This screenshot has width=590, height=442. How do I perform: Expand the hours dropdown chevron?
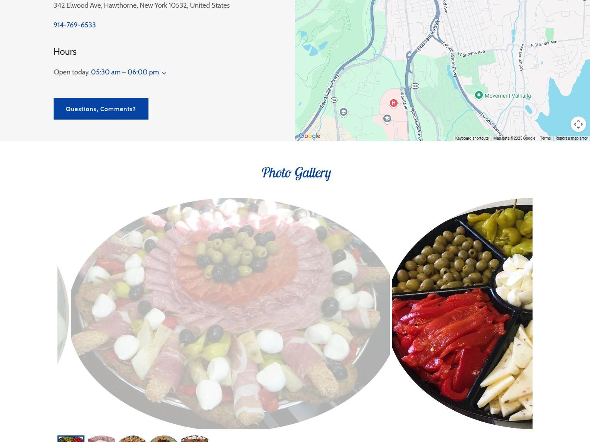[x=164, y=73]
